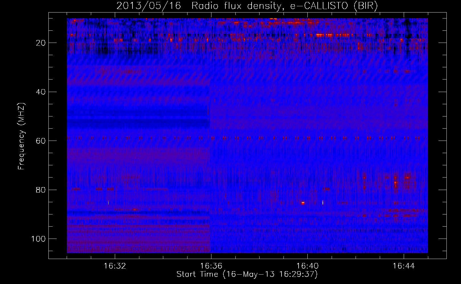Viewport: 461px width, 284px height.
Task: Click the 16:44 time tick label
Action: click(x=404, y=266)
